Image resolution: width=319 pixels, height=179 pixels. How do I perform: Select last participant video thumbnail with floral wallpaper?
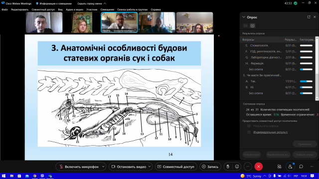(194, 22)
